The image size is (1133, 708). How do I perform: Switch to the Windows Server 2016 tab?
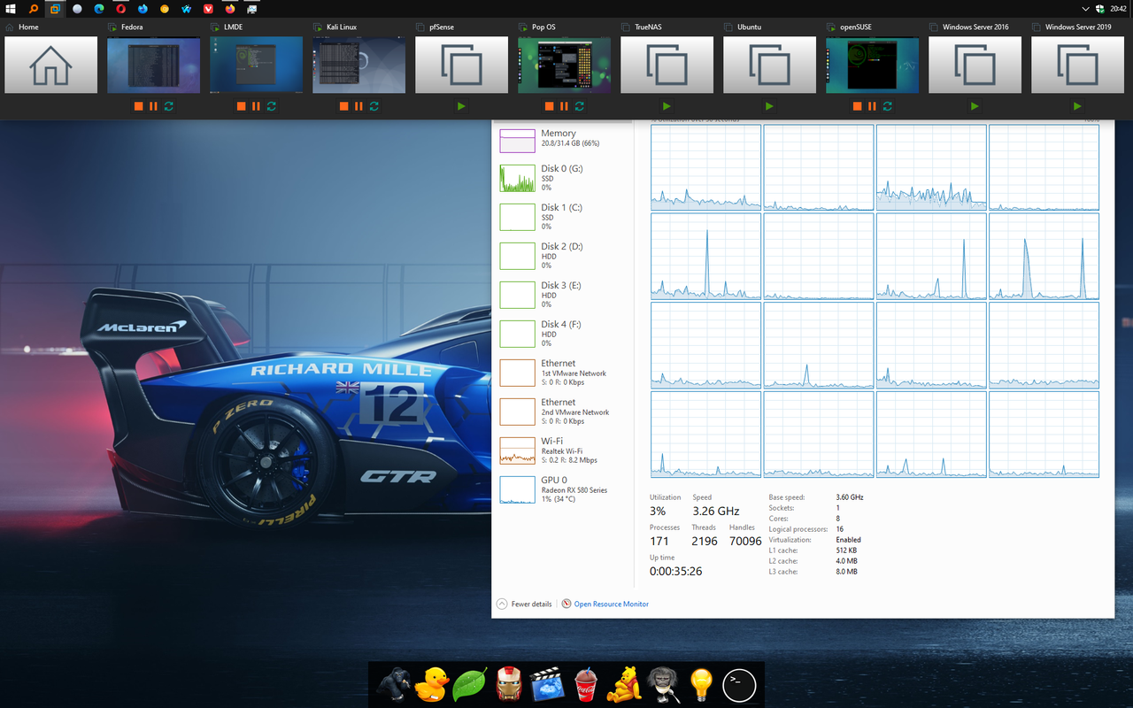(x=975, y=65)
